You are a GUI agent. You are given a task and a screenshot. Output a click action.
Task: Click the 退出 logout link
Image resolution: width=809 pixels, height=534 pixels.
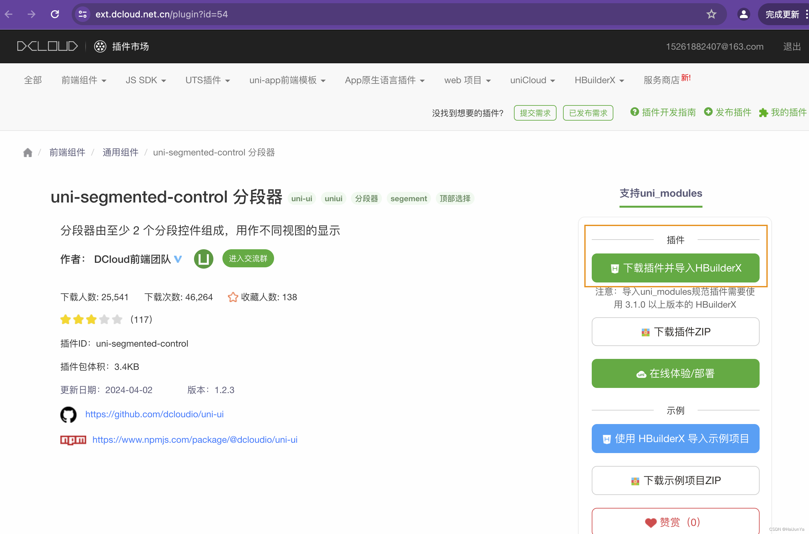point(792,46)
